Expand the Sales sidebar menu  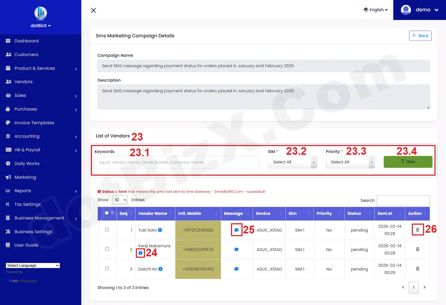tap(20, 95)
